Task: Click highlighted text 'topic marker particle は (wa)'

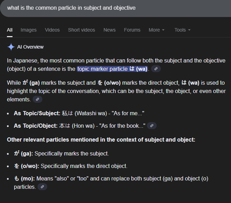Action: (112, 69)
